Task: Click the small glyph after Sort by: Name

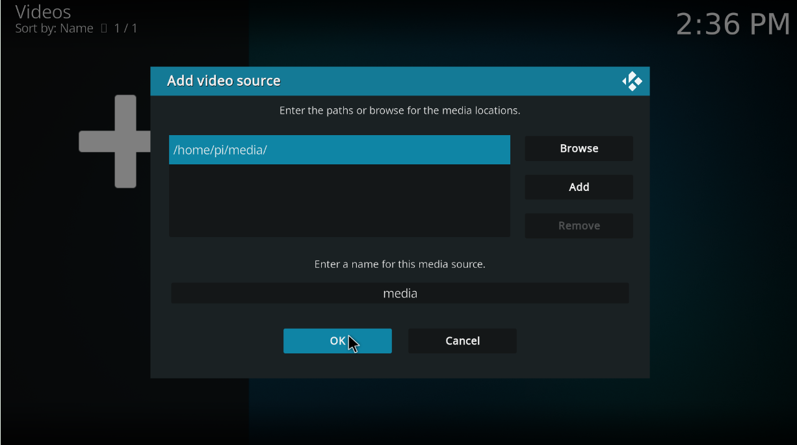Action: tap(103, 29)
